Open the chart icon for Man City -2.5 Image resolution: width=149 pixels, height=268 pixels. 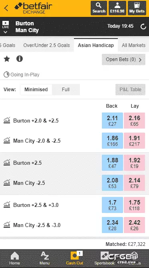pos(7,183)
